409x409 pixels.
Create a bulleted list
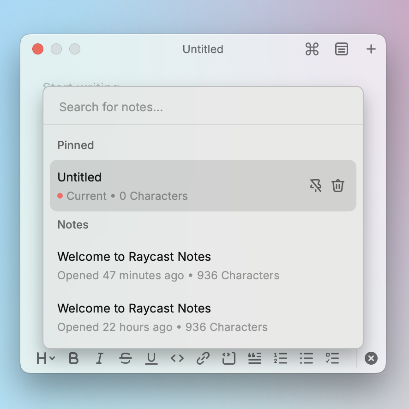pos(306,358)
